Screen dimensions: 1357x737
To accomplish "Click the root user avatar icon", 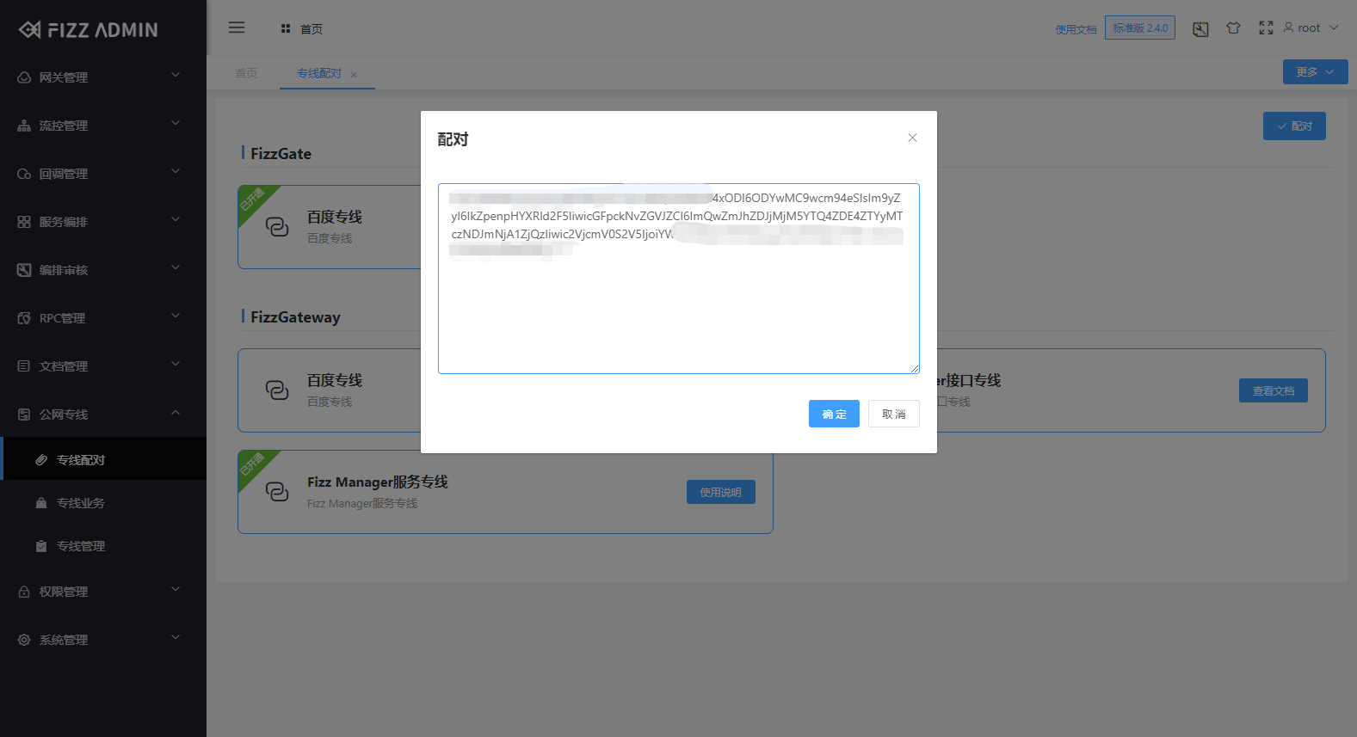I will click(1288, 28).
